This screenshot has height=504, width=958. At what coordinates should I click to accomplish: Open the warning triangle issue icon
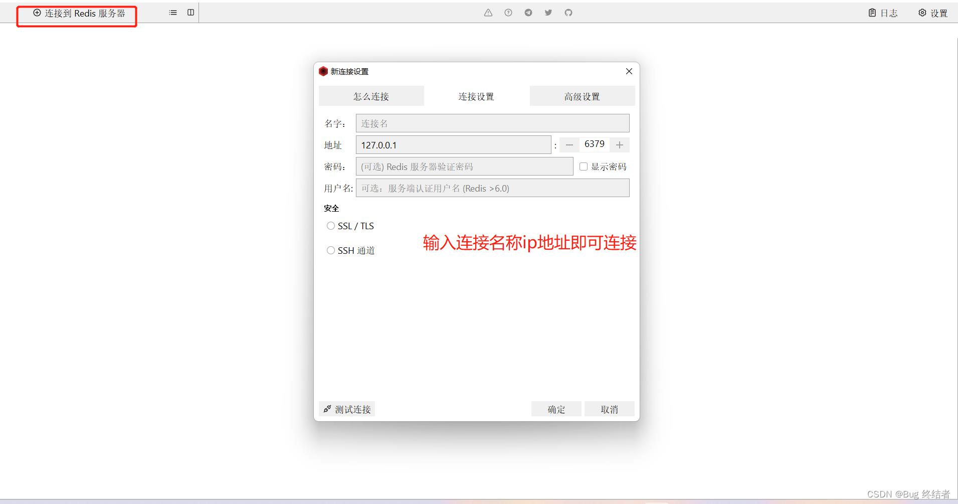pyautogui.click(x=488, y=13)
